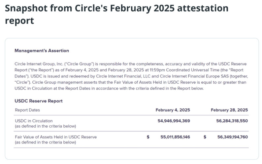
Task: Click the dollar sign before 55,011,856,146
Action: [148, 137]
